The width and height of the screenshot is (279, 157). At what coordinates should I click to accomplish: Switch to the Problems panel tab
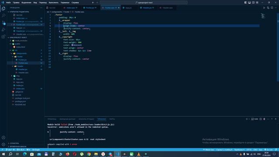52,119
